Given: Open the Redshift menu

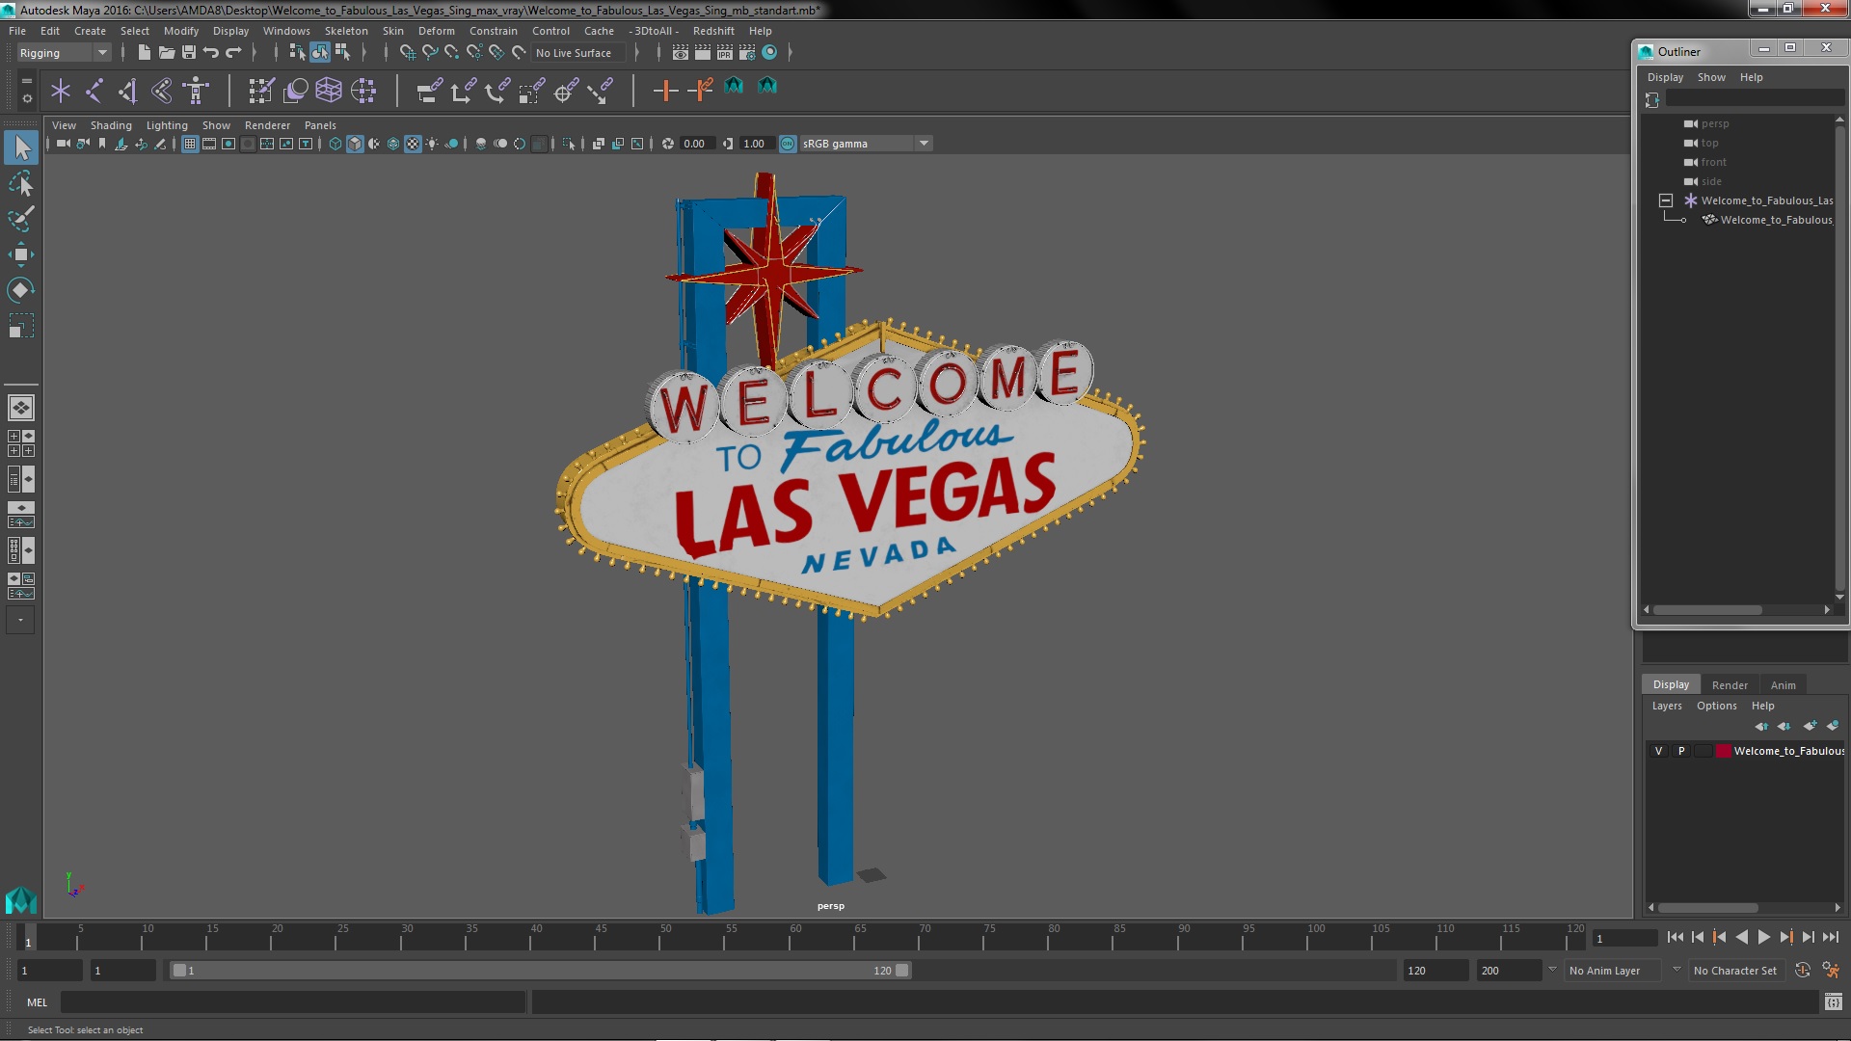Looking at the screenshot, I should (x=713, y=31).
